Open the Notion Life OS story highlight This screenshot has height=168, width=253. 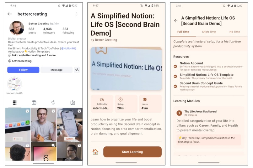pyautogui.click(x=14, y=85)
